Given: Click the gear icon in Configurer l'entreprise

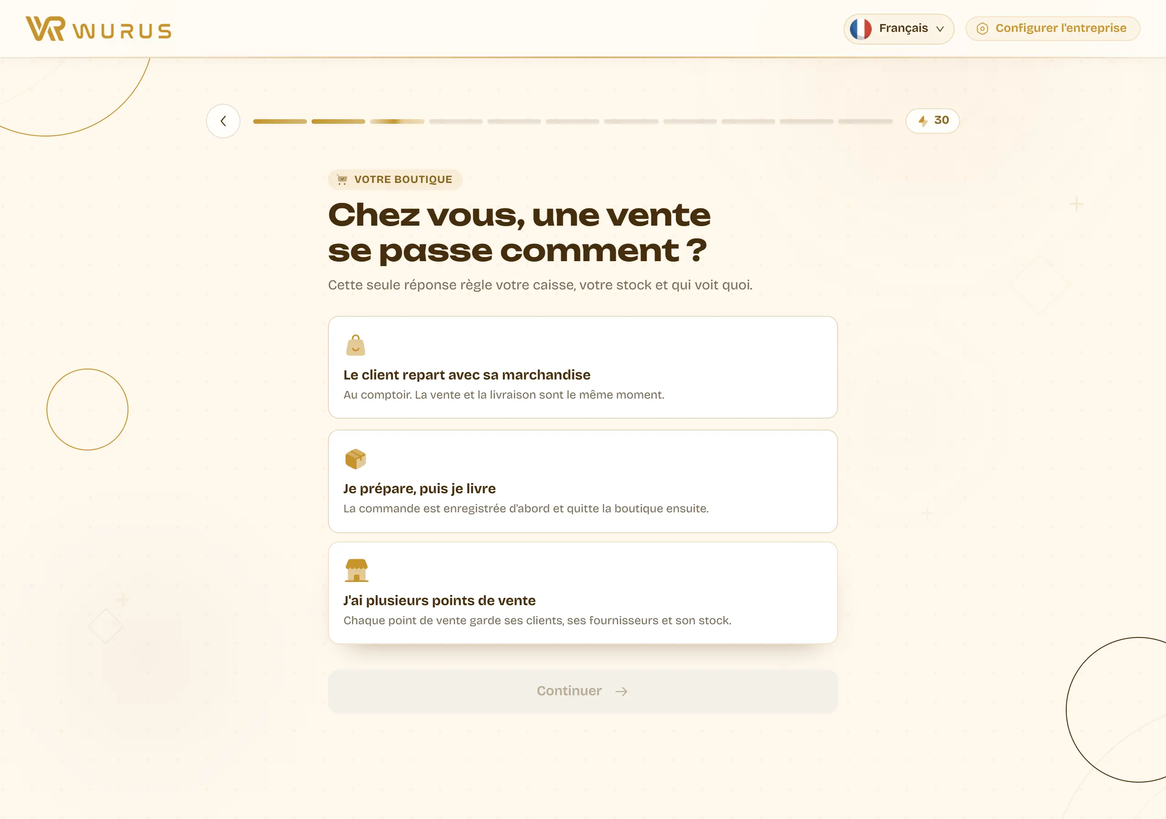Looking at the screenshot, I should point(982,29).
